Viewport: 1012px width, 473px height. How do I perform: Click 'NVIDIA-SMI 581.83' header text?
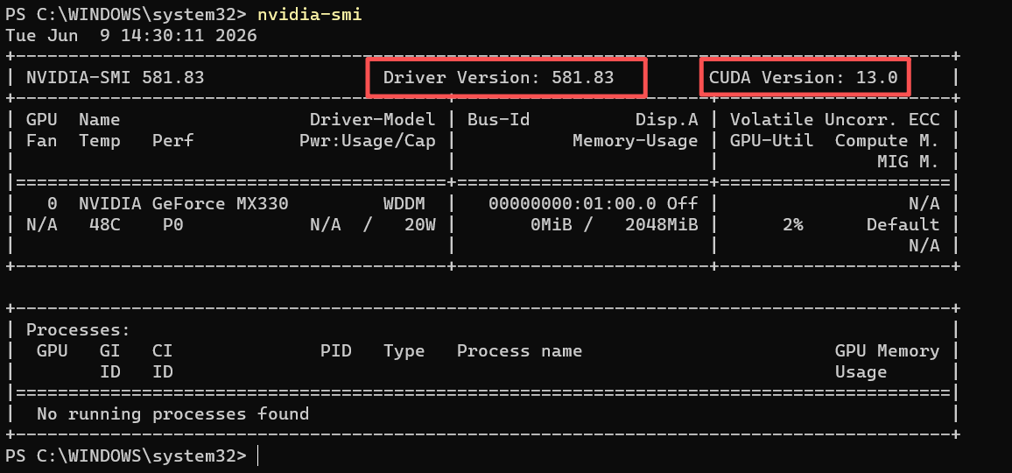click(x=115, y=78)
